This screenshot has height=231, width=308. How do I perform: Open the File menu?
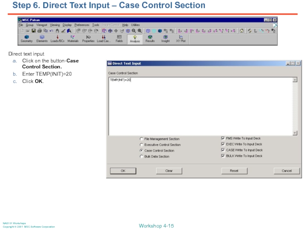click(x=21, y=25)
